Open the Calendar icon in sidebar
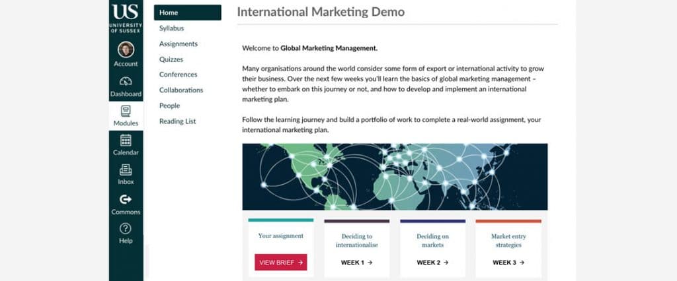Screen dimensions: 677x281 point(126,140)
